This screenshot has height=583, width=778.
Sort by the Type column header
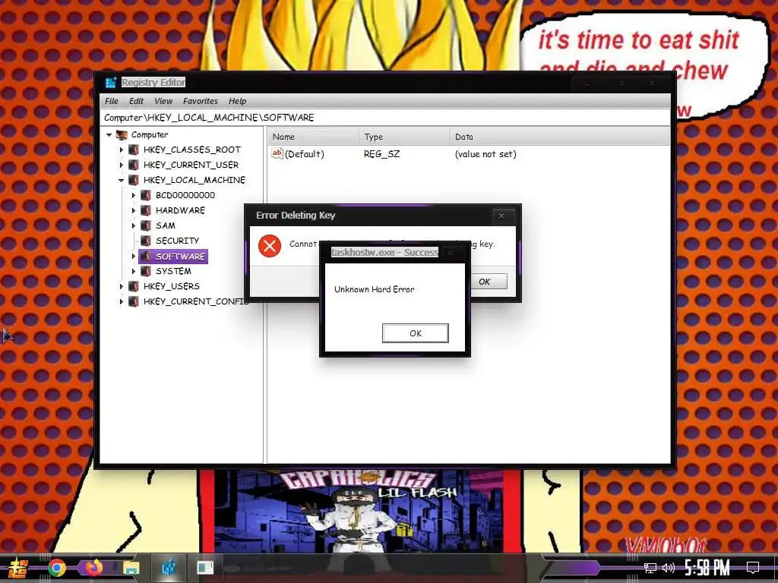[405, 137]
